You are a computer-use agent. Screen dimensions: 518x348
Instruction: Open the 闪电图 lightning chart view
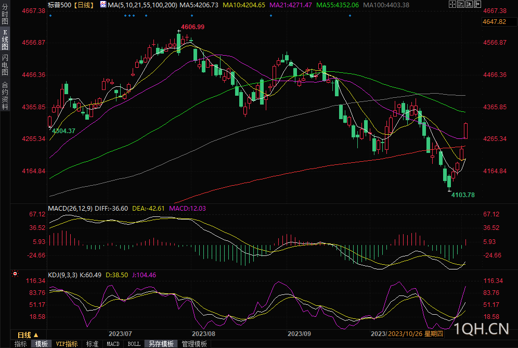pyautogui.click(x=5, y=65)
